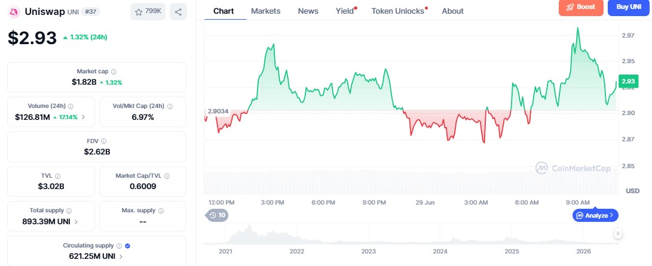Click the 2.93 current price tag on chart
This screenshot has height=266, width=652.
click(628, 81)
